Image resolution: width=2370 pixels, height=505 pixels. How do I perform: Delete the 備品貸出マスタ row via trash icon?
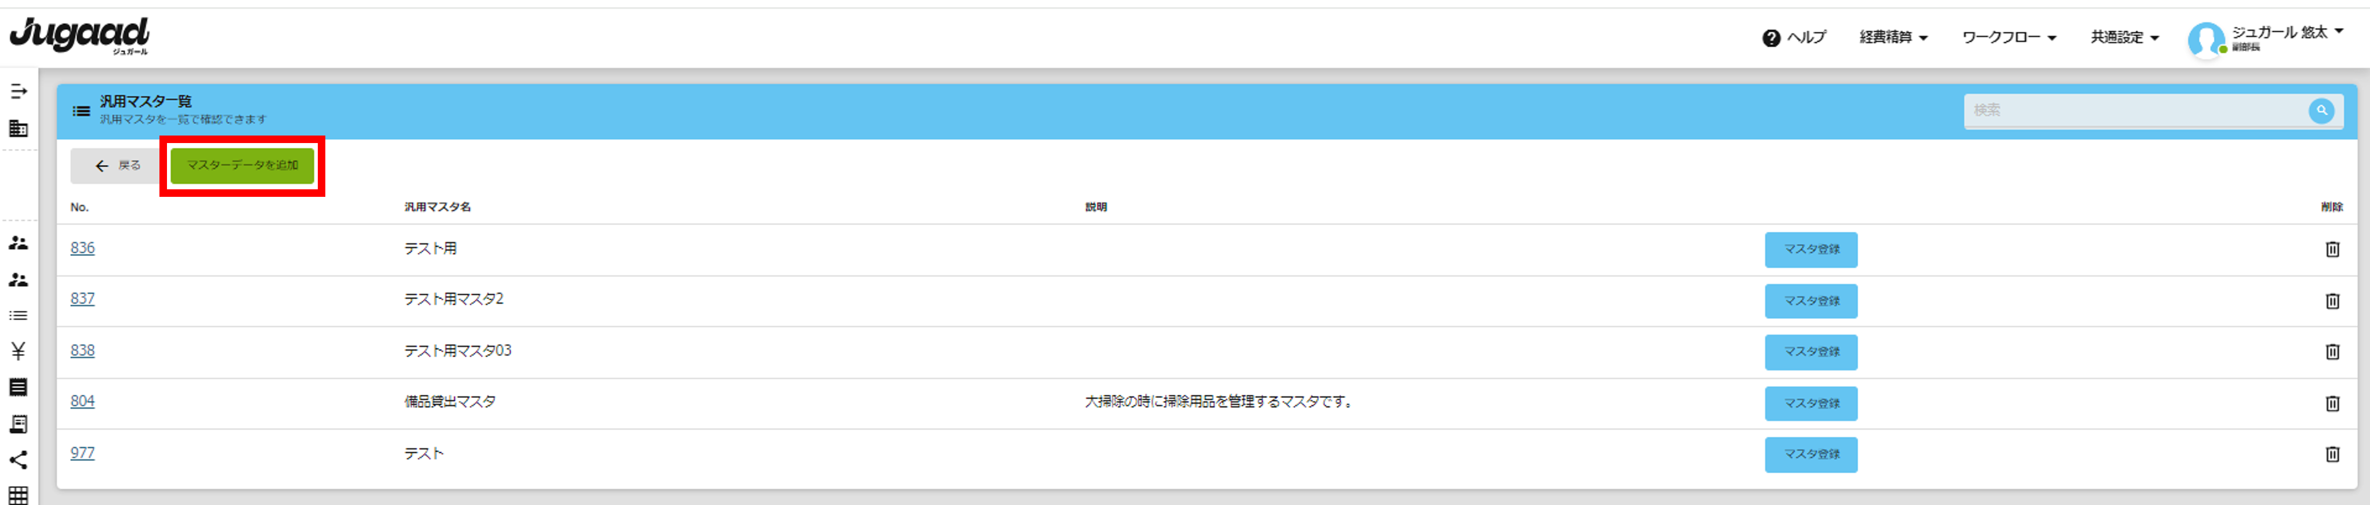pyautogui.click(x=2332, y=403)
